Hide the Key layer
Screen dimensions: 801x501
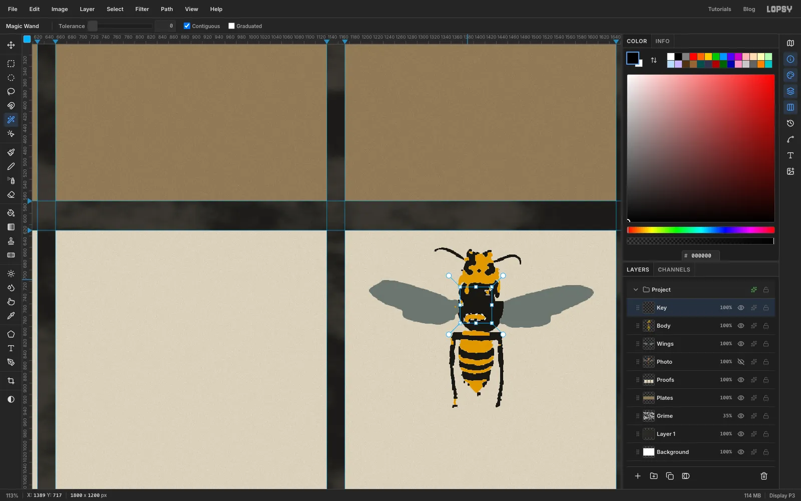741,308
